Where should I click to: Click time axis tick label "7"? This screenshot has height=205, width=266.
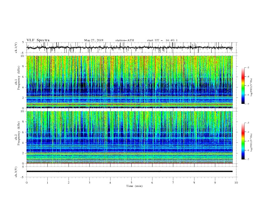[x=173, y=183]
